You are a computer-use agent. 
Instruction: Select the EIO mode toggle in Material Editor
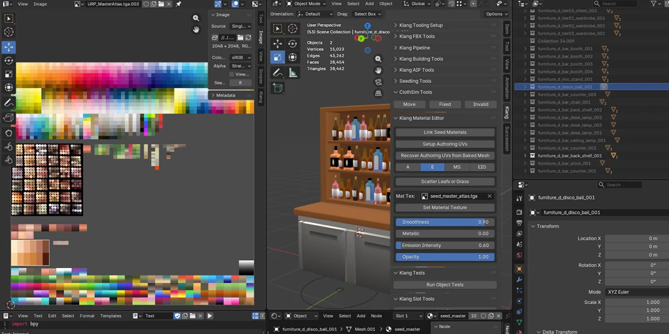(482, 167)
